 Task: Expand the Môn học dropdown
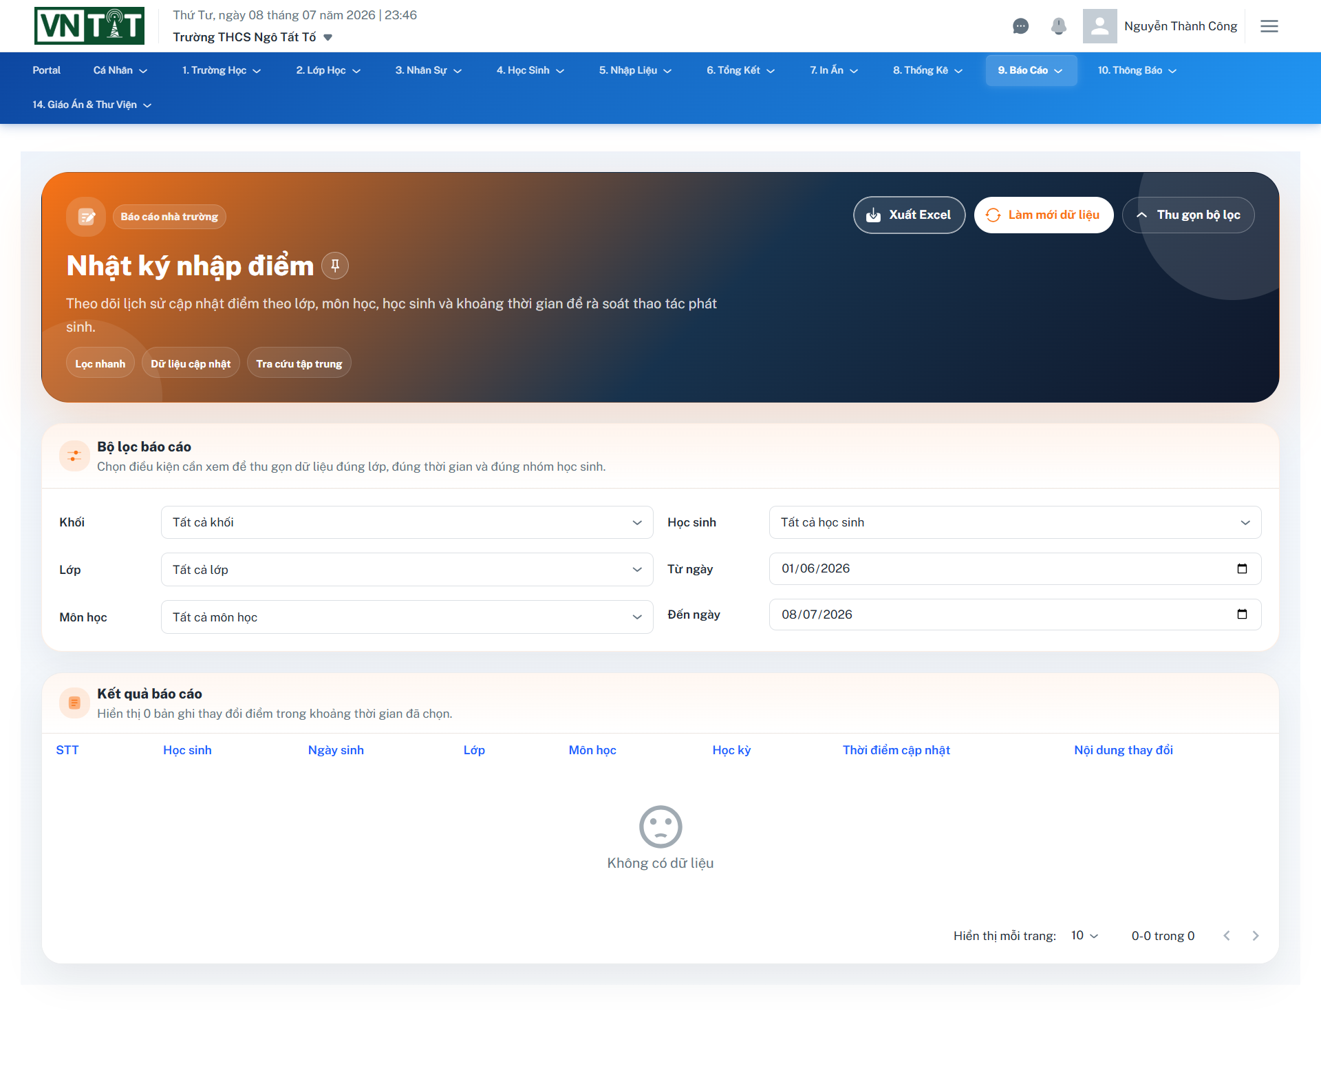407,617
